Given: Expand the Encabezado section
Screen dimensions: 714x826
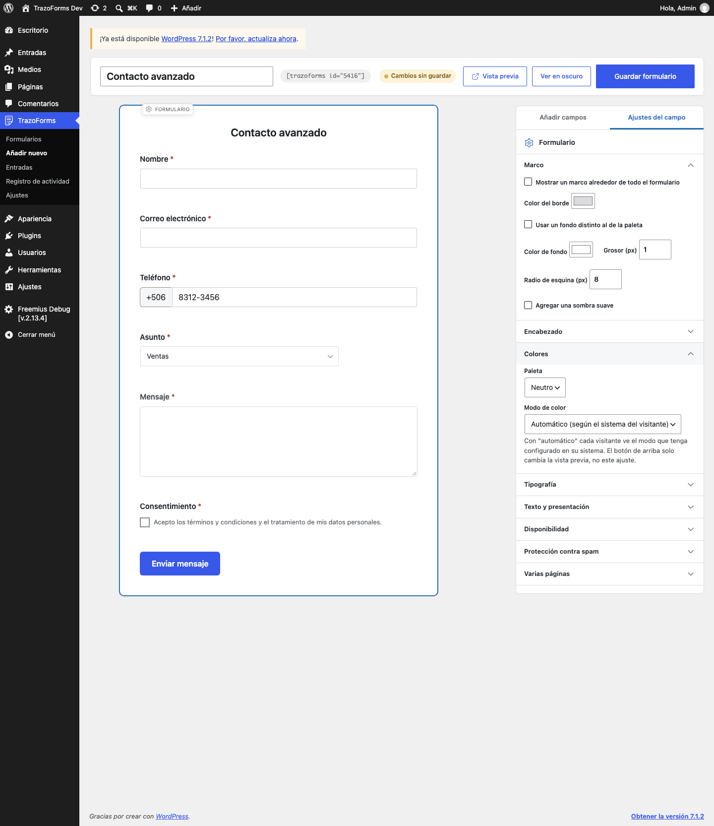Looking at the screenshot, I should [x=610, y=331].
